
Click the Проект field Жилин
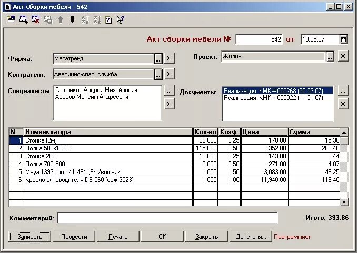coord(273,56)
